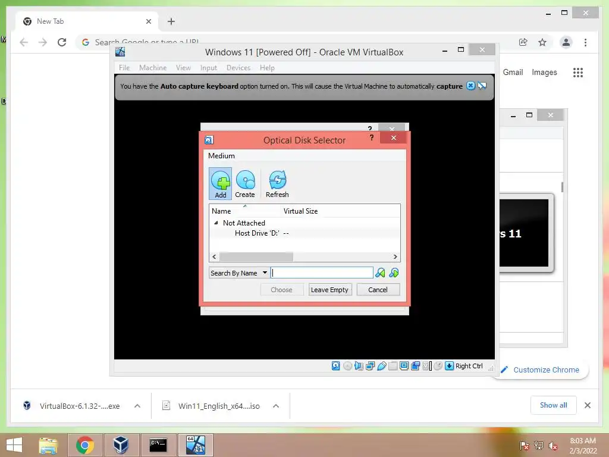This screenshot has height=457, width=609.
Task: Click the audio status bar icon
Action: pos(359,366)
